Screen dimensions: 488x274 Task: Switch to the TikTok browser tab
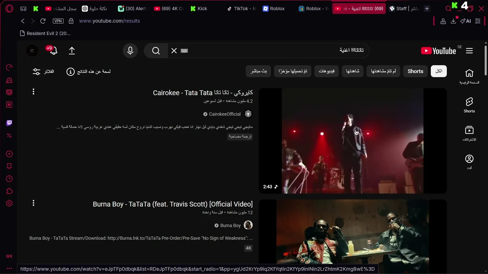pyautogui.click(x=242, y=8)
